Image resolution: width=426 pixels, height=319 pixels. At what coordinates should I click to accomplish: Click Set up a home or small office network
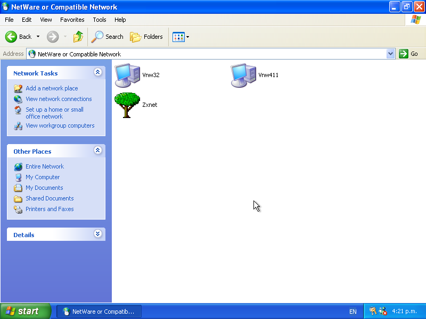[x=55, y=113]
